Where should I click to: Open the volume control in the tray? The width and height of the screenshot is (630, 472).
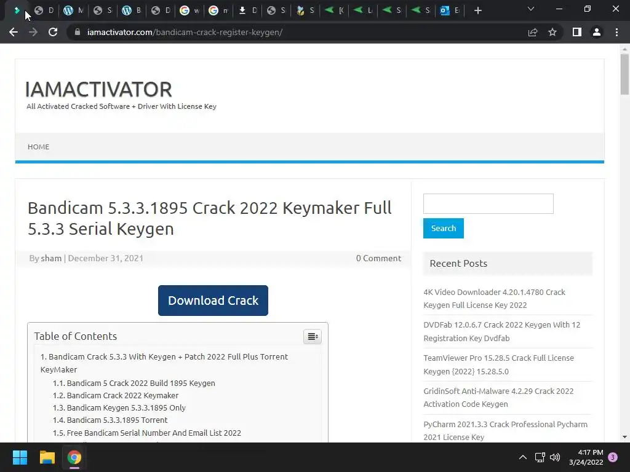[555, 457]
